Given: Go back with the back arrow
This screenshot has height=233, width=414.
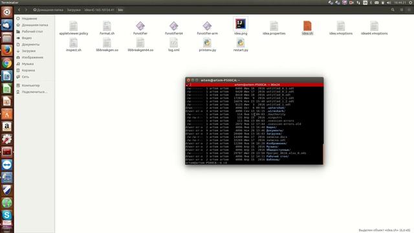Looking at the screenshot, I should click(x=19, y=10).
